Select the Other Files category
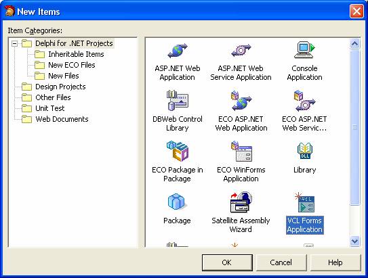Screen dimensions: 368x278 pos(53,97)
